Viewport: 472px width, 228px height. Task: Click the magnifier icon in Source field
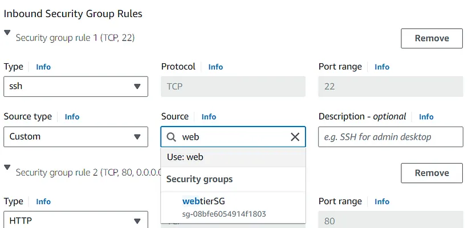[x=172, y=137]
